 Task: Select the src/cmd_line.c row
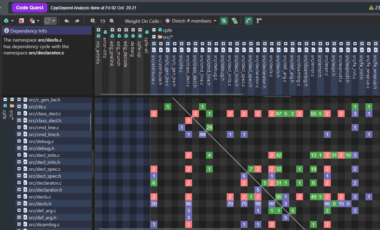[x=54, y=127]
